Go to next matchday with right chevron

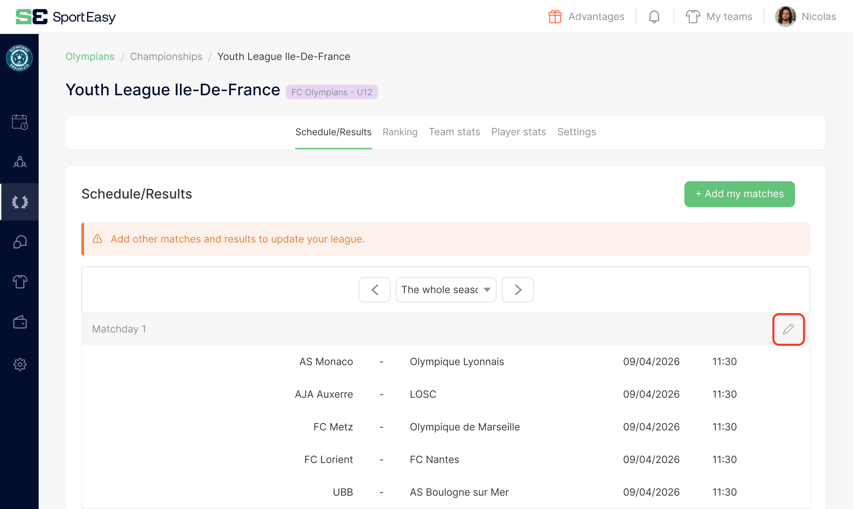point(517,290)
